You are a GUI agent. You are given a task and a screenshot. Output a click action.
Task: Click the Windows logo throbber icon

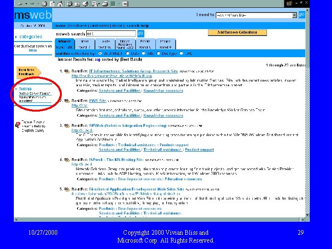289,3
